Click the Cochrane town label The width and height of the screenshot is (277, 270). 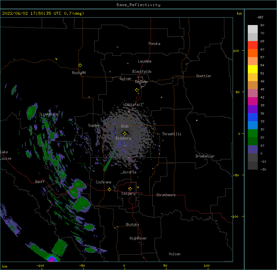(103, 182)
